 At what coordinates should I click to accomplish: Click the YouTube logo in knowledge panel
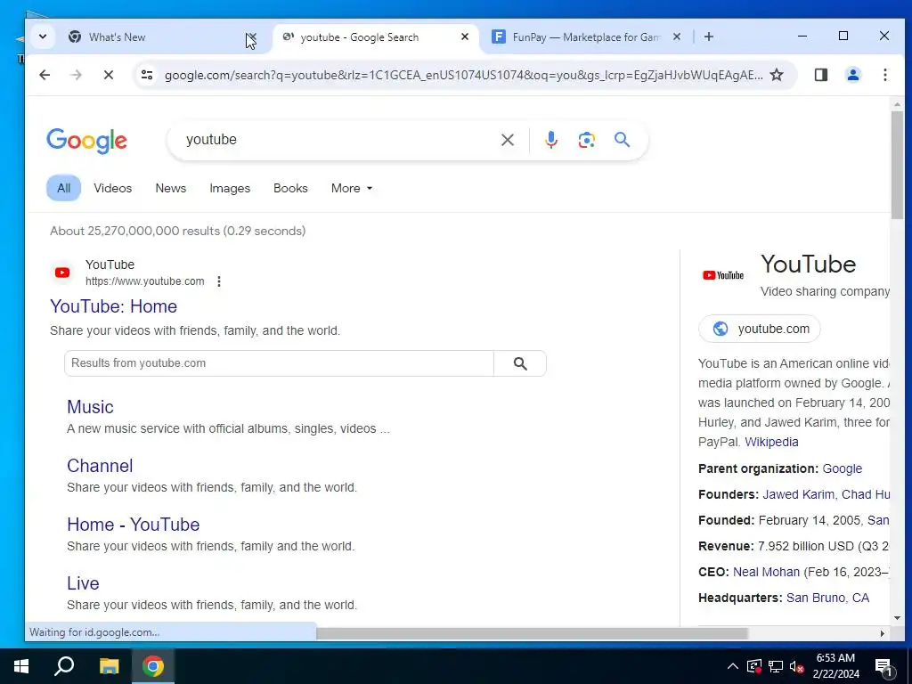723,275
